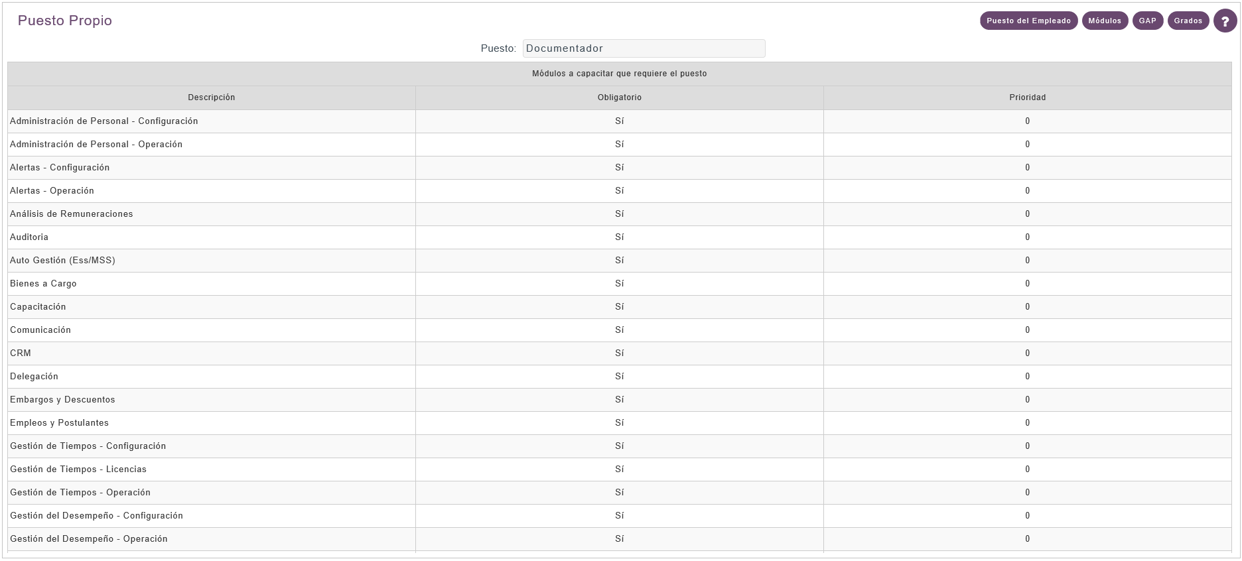The width and height of the screenshot is (1242, 561).
Task: Click the Puesto Propio page title
Action: coord(65,21)
